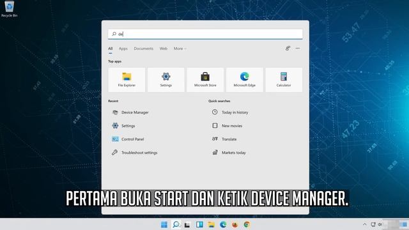Click the "Quick searches" heading text
Screen dimensions: 409x230
(x=219, y=101)
